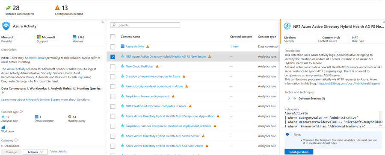Click the version 2.0.6 icon
The width and height of the screenshot is (385, 155).
tap(74, 37)
